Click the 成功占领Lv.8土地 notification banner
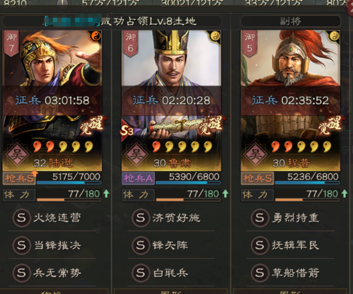 [112, 21]
